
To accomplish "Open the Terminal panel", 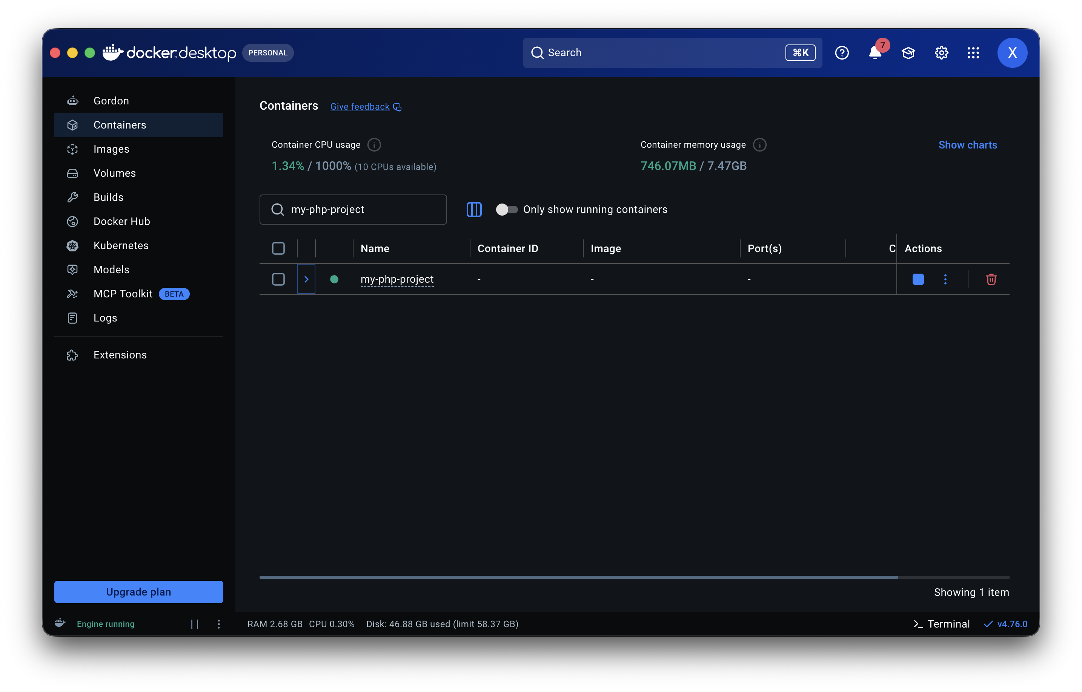I will point(941,624).
